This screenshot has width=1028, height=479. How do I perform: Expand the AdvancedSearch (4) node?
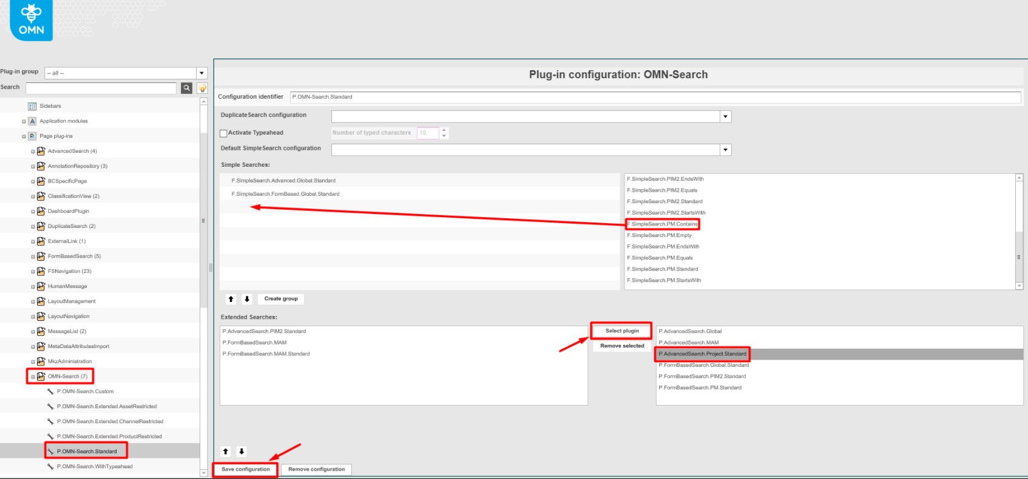point(33,152)
